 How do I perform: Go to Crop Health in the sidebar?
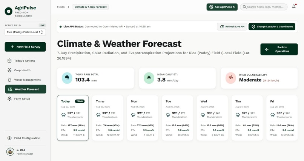coord(25,70)
